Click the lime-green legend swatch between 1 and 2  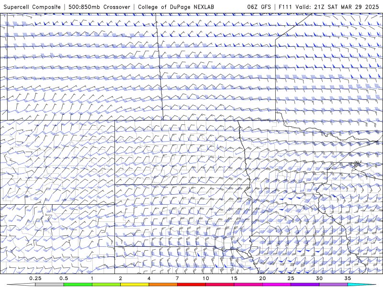coord(106,285)
